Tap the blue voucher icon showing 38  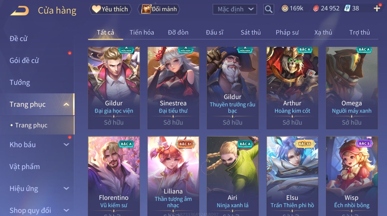(x=347, y=8)
